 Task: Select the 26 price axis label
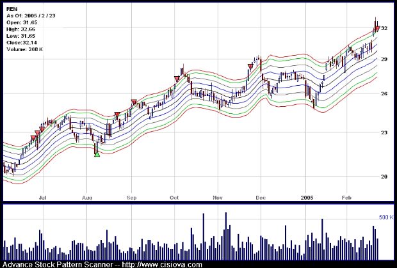point(384,94)
